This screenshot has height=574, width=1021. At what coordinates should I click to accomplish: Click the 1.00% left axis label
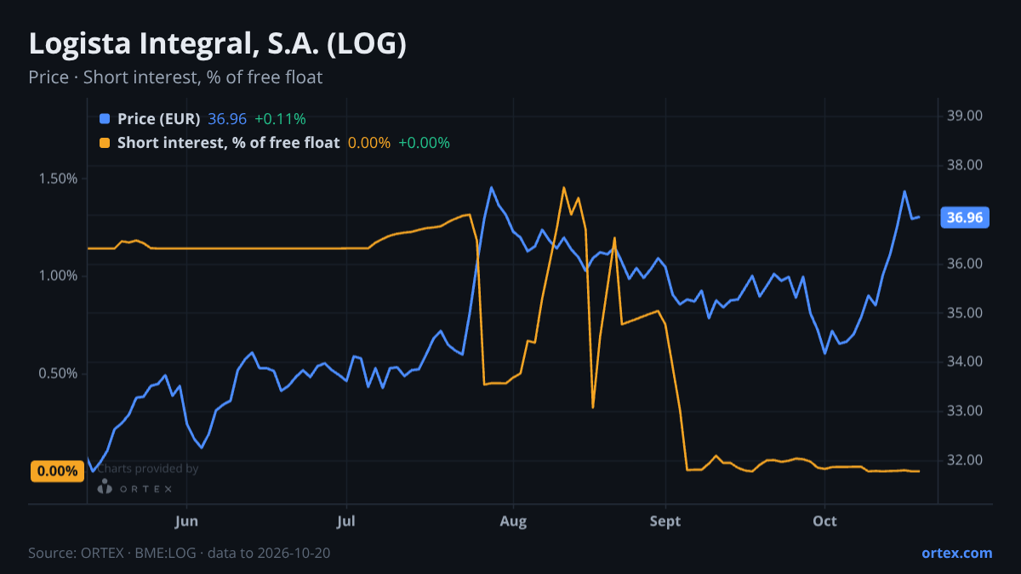pos(57,276)
